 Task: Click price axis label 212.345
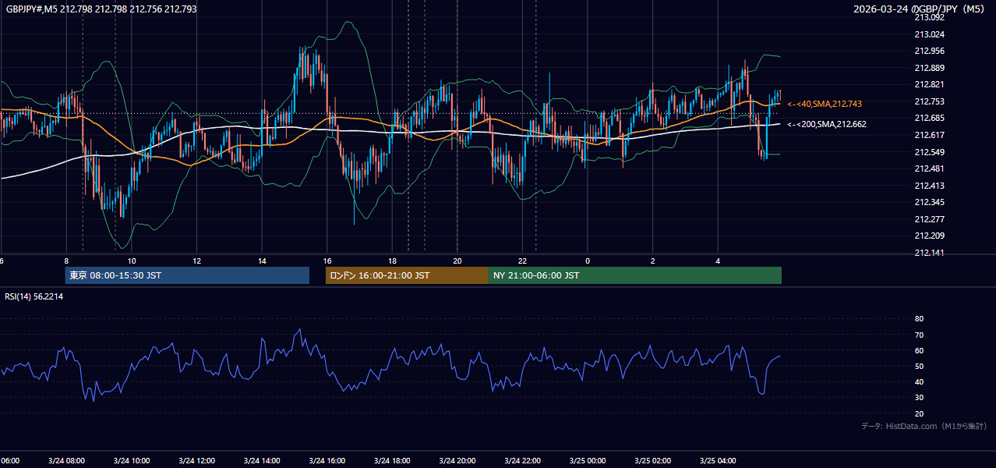pyautogui.click(x=929, y=202)
